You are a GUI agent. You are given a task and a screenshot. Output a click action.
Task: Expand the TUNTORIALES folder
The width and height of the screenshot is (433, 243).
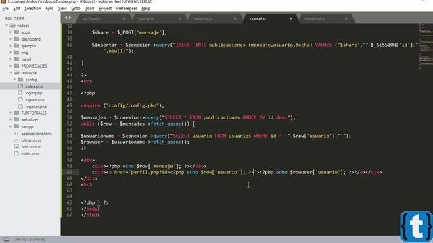point(11,113)
